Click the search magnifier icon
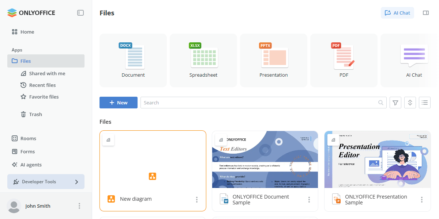 (381, 103)
